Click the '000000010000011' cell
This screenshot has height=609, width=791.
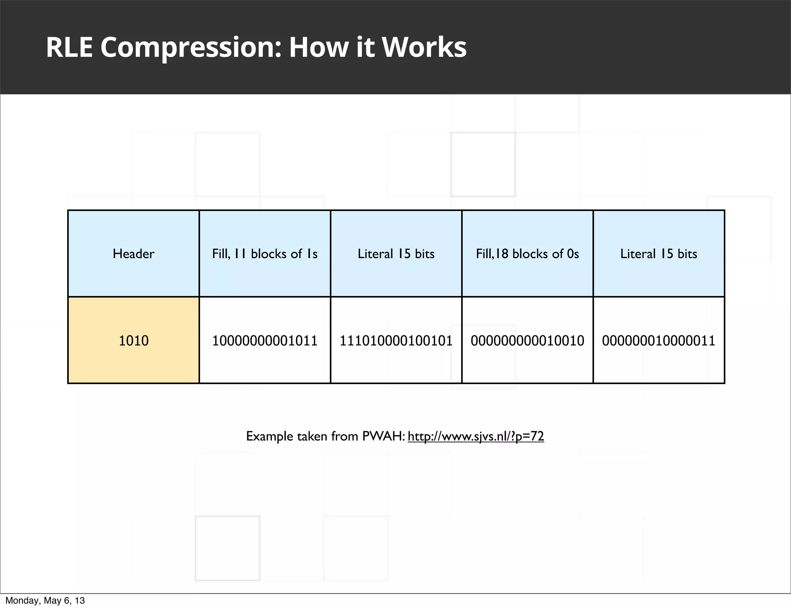[659, 340]
